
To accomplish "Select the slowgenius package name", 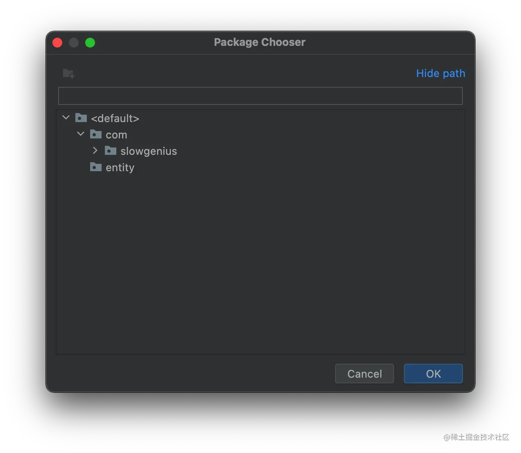I will 149,151.
